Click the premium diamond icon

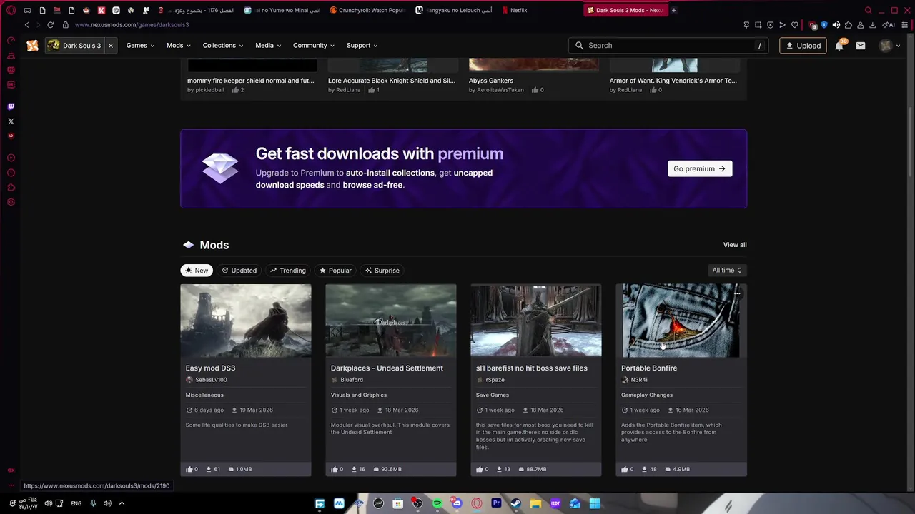coord(220,168)
